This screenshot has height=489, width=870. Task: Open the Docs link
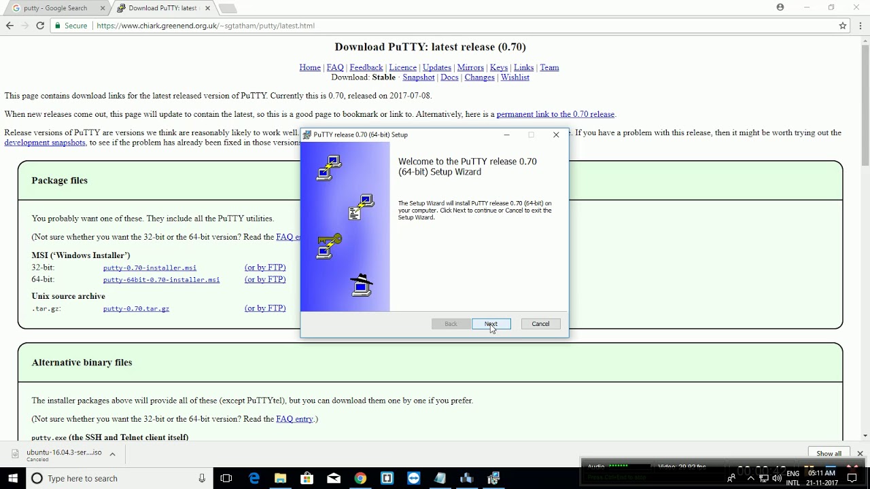click(x=449, y=77)
